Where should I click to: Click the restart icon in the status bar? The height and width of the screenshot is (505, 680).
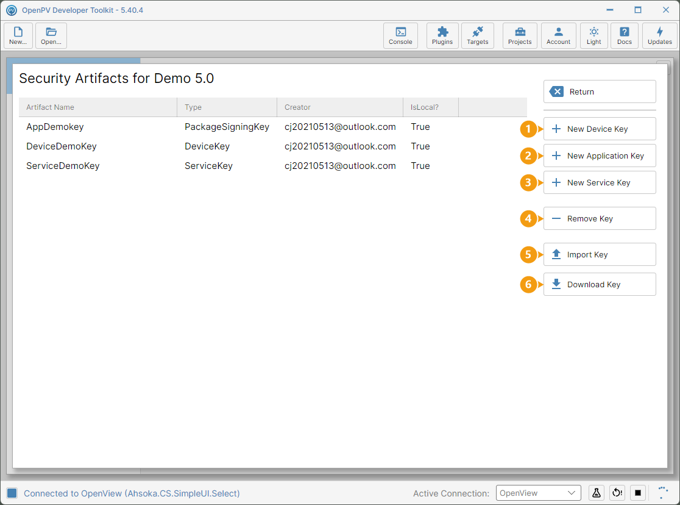click(x=617, y=493)
